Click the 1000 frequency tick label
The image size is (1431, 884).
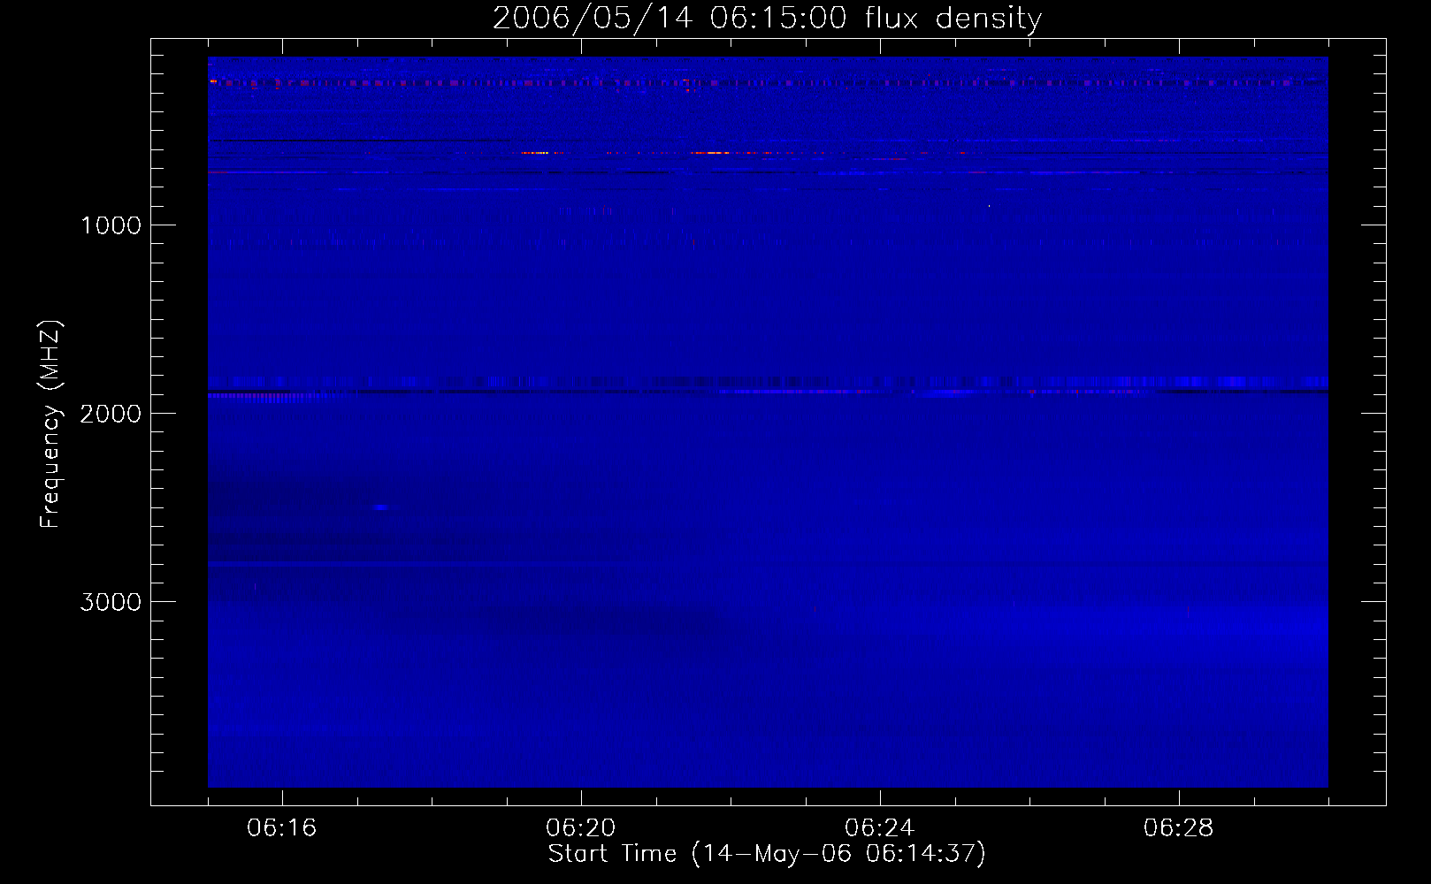(x=111, y=225)
